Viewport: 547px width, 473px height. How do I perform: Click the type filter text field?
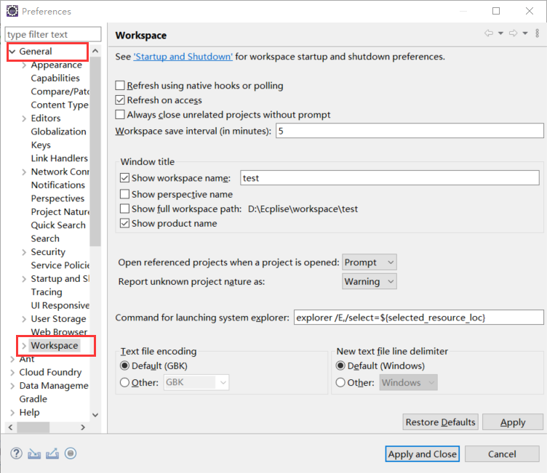[x=53, y=34]
